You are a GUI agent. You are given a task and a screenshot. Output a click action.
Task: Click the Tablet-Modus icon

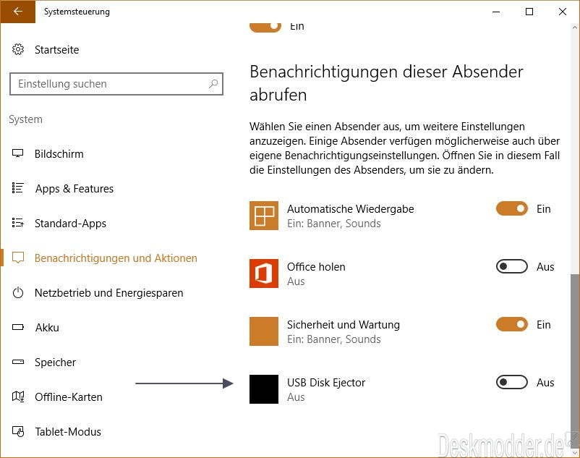18,431
